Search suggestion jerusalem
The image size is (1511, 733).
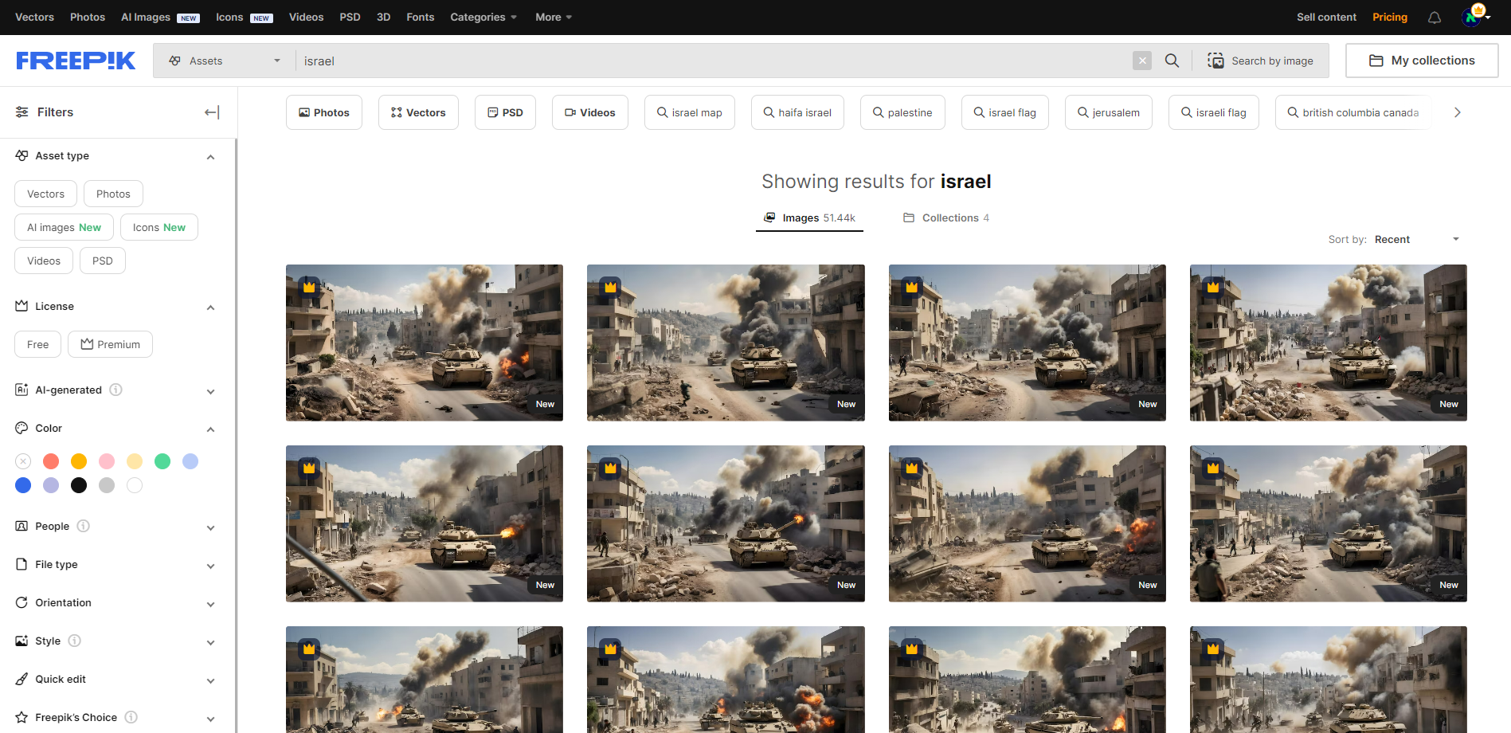[1109, 112]
